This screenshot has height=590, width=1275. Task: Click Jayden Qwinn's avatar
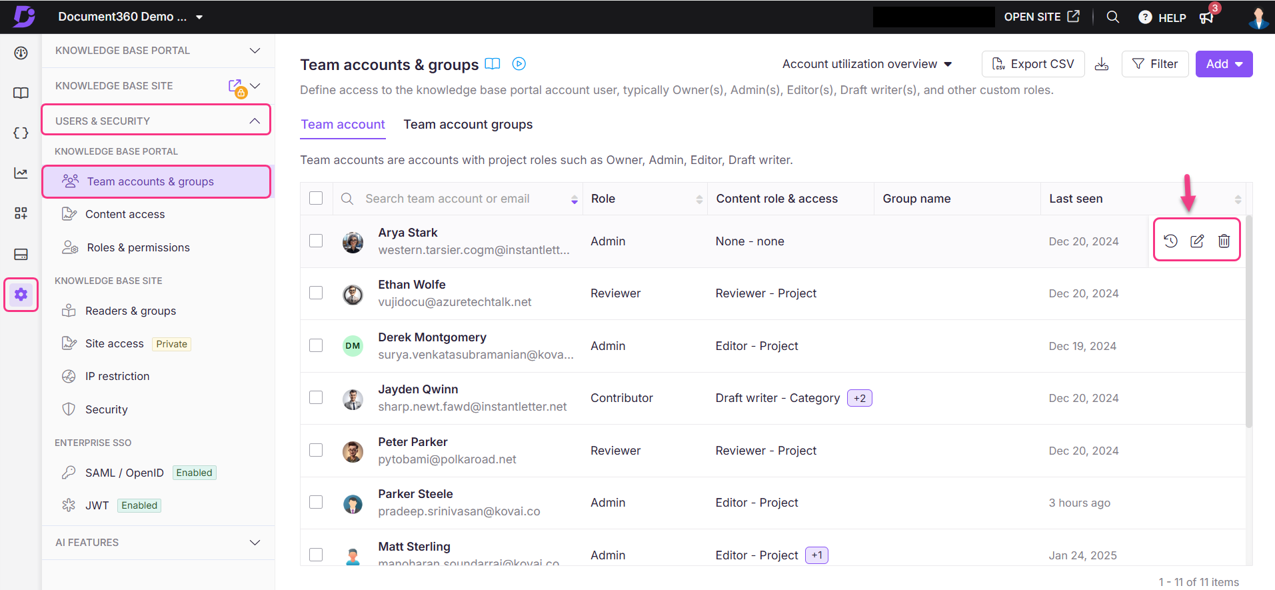pyautogui.click(x=353, y=399)
